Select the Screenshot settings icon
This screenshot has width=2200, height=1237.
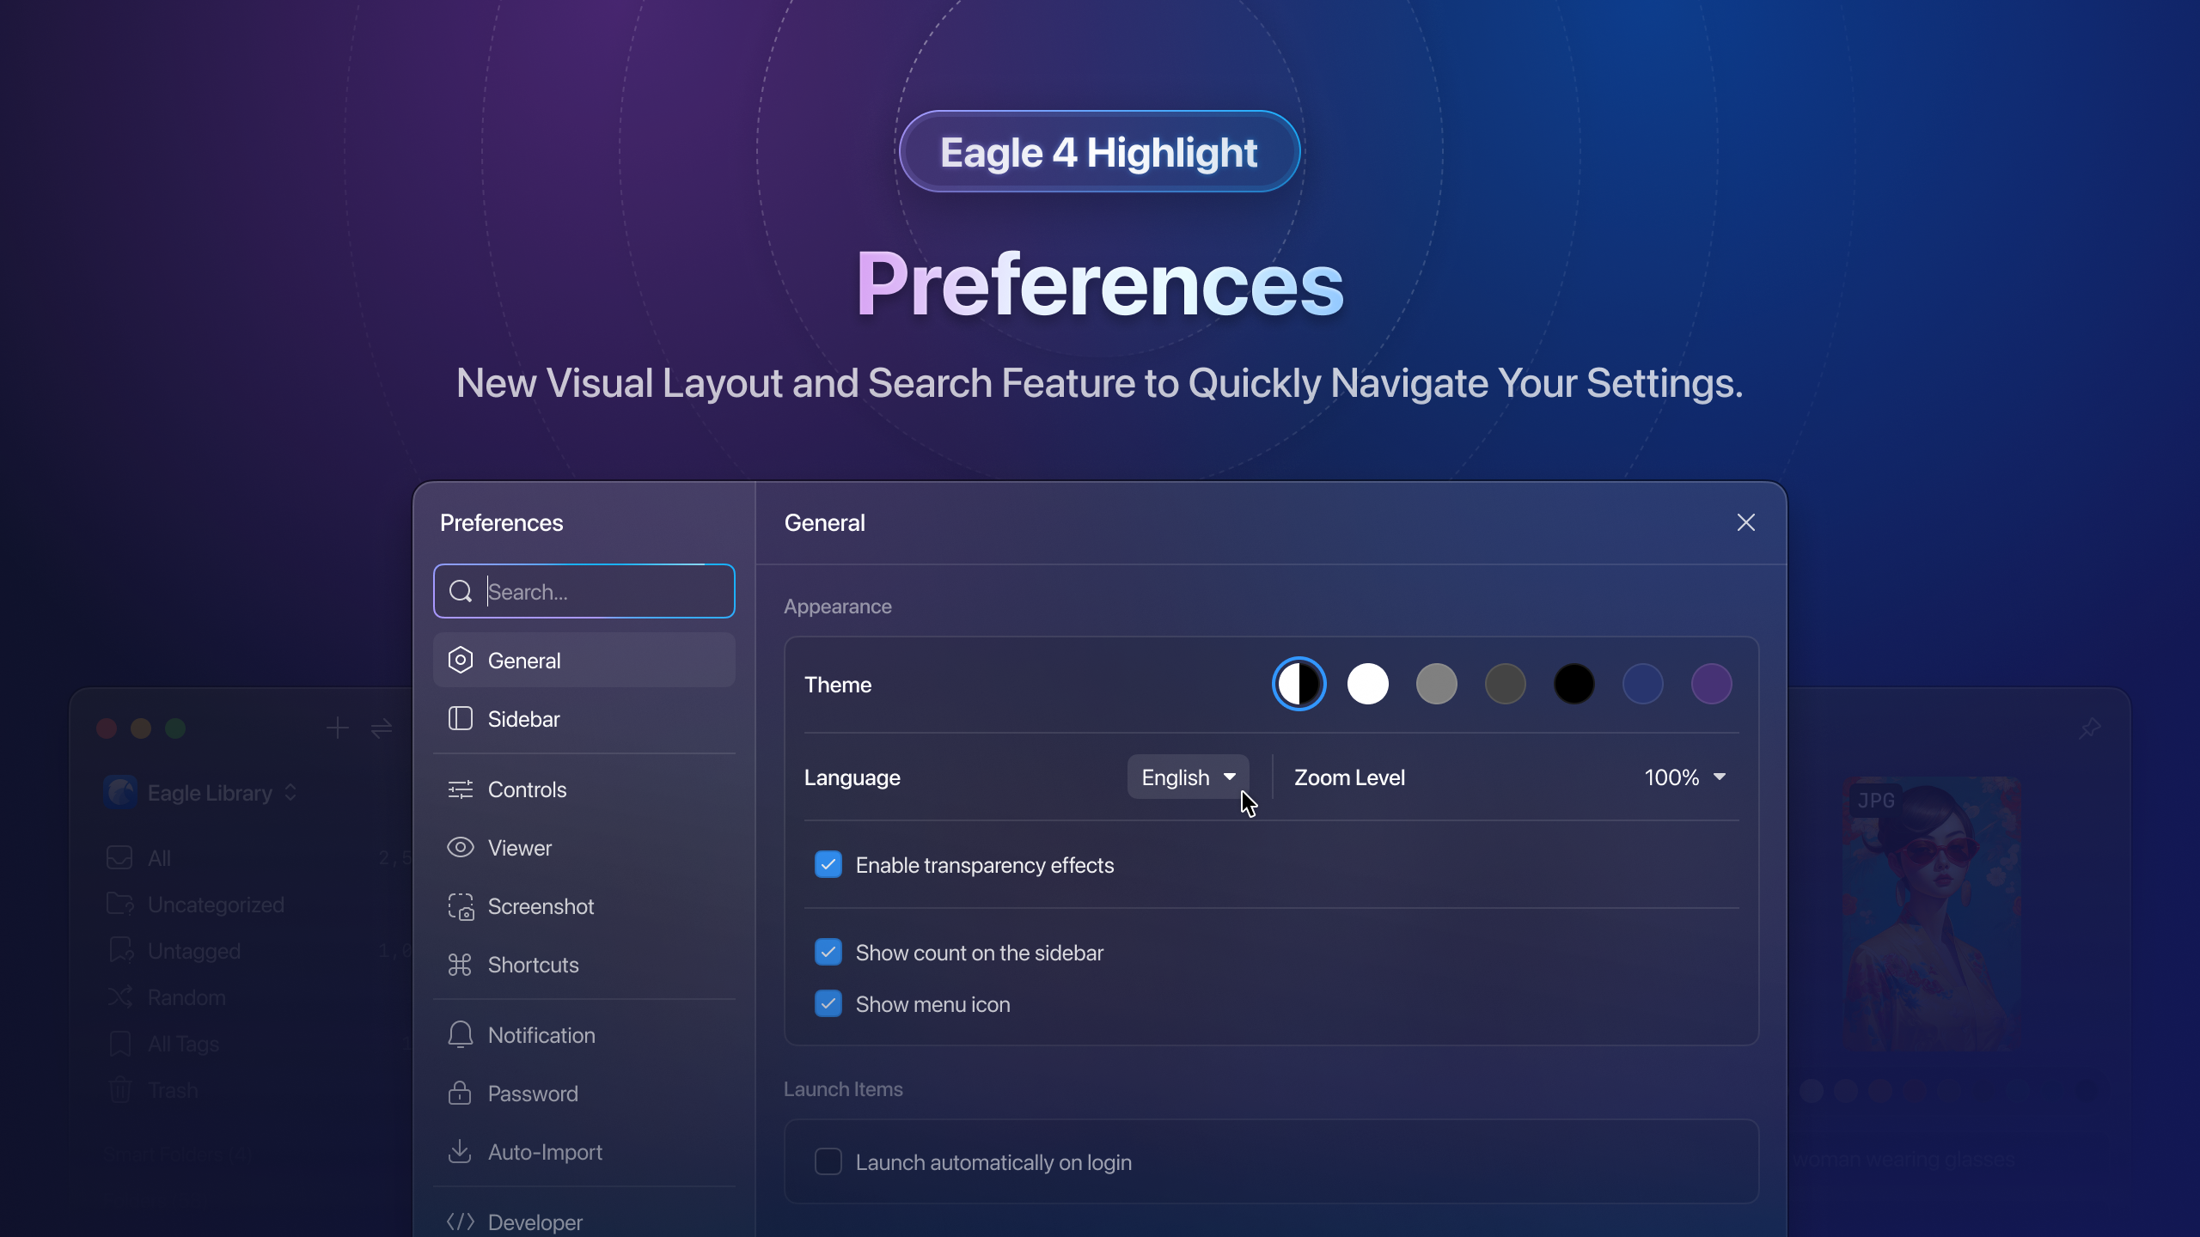[461, 906]
